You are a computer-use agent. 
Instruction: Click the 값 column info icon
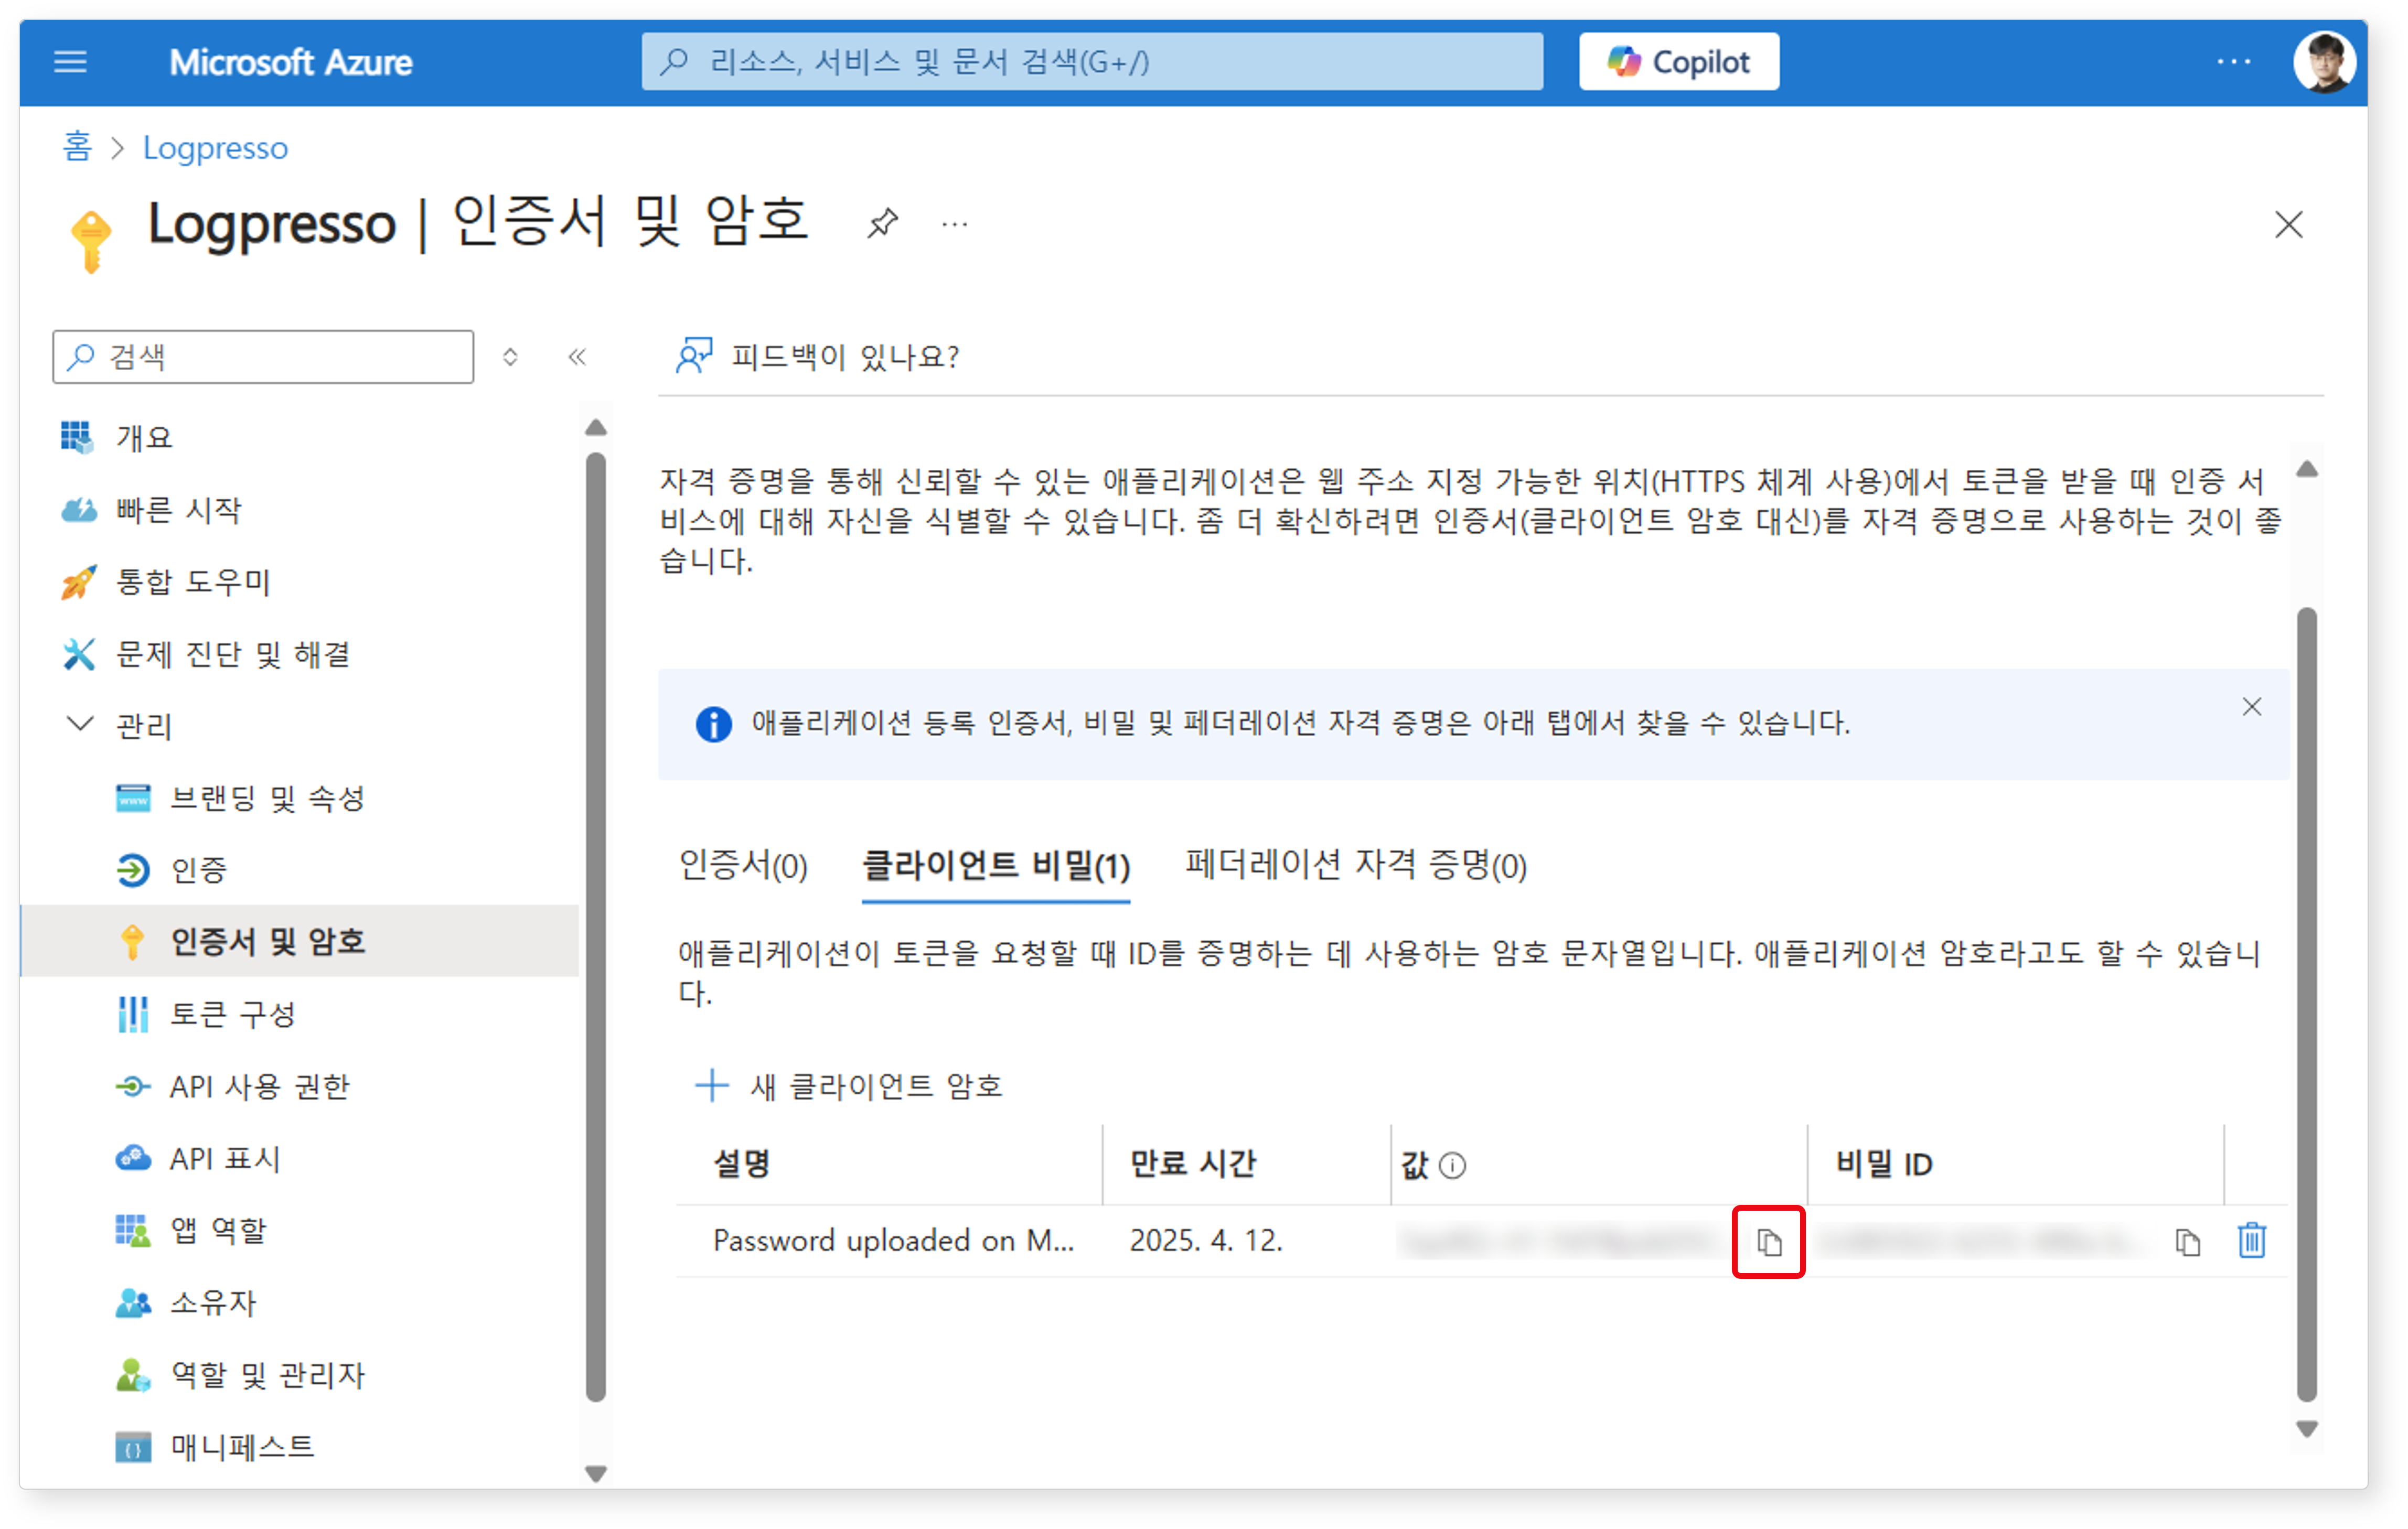click(x=1452, y=1165)
